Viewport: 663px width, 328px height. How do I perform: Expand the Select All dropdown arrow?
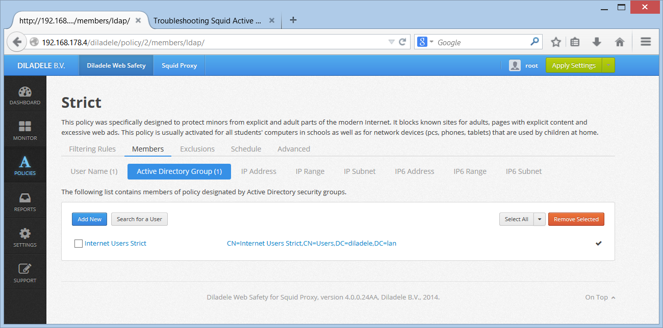(x=540, y=219)
